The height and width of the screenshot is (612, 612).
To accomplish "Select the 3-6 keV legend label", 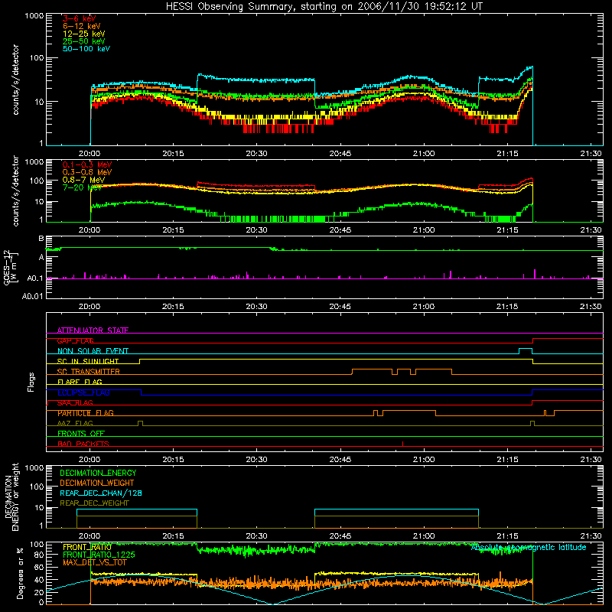I will tap(80, 18).
